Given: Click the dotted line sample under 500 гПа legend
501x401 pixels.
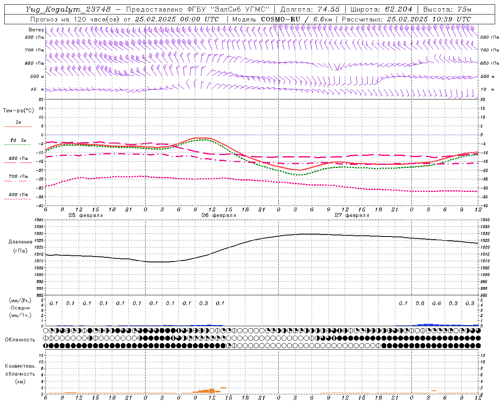Looking at the screenshot, I should (18, 199).
